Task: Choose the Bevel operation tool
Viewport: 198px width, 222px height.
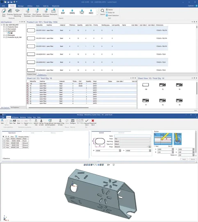Action: click(x=18, y=121)
